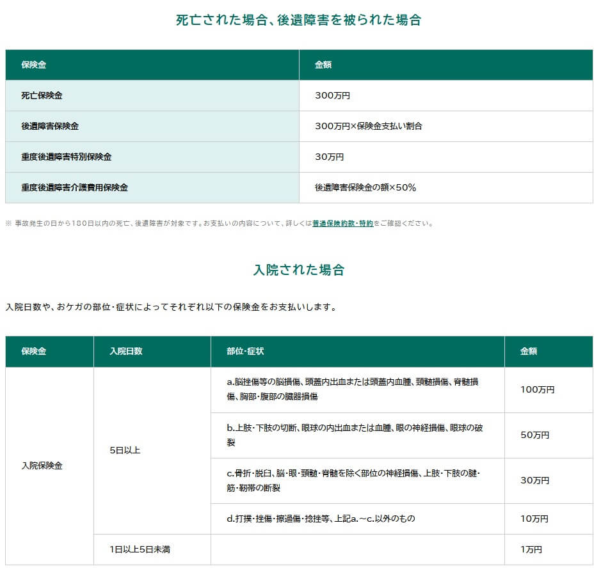Select the 1万円 amount cell

(531, 549)
